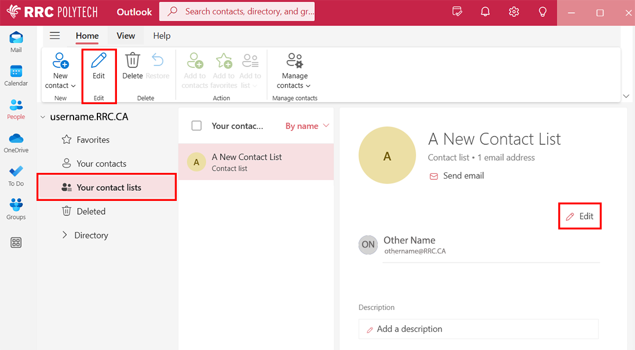The width and height of the screenshot is (635, 350).
Task: Open Mail in the left sidebar
Action: (16, 42)
